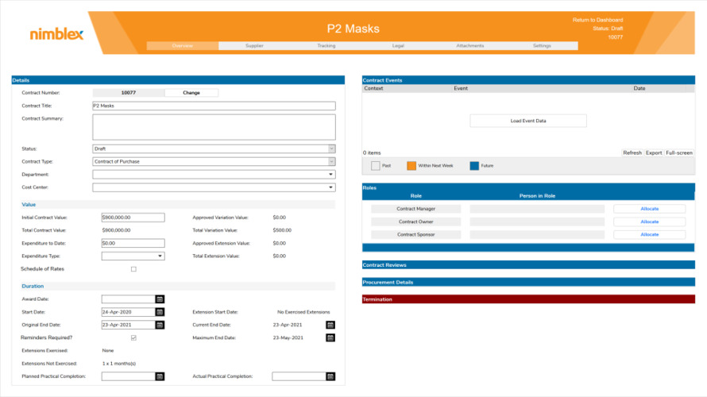Switch to the Supplier tab
This screenshot has height=397, width=707.
pyautogui.click(x=254, y=46)
